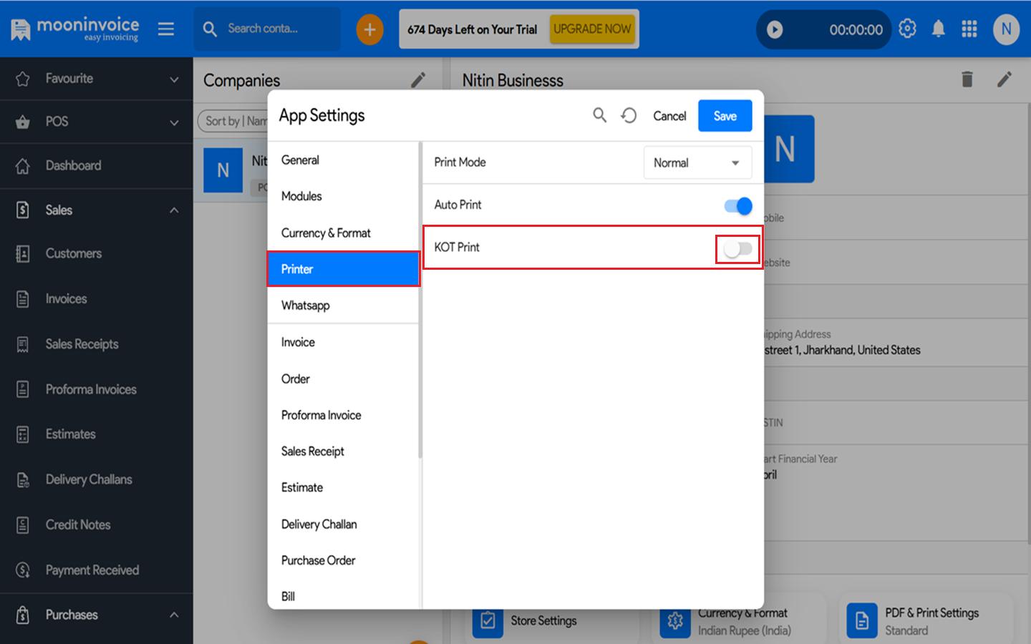Select Order in App Settings list
The height and width of the screenshot is (644, 1031).
[343, 379]
